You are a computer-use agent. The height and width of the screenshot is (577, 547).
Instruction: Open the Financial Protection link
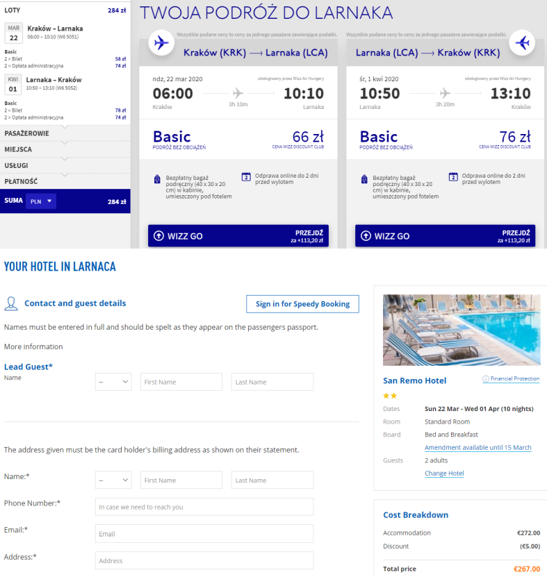coord(514,378)
